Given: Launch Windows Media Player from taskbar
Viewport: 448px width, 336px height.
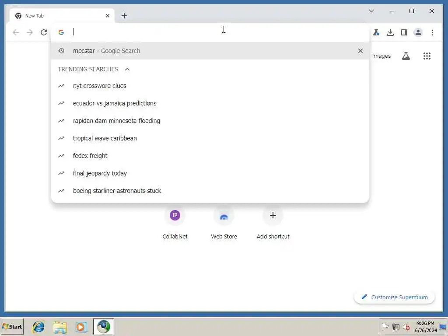Looking at the screenshot, I should tap(81, 327).
